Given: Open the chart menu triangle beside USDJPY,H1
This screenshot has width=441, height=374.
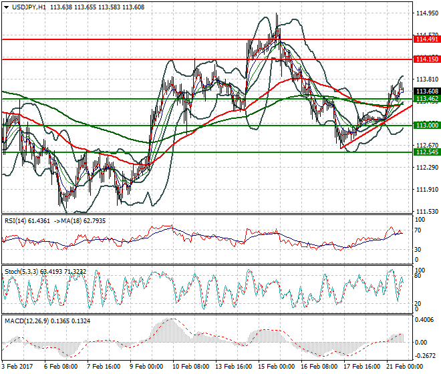Looking at the screenshot, I should pos(6,7).
